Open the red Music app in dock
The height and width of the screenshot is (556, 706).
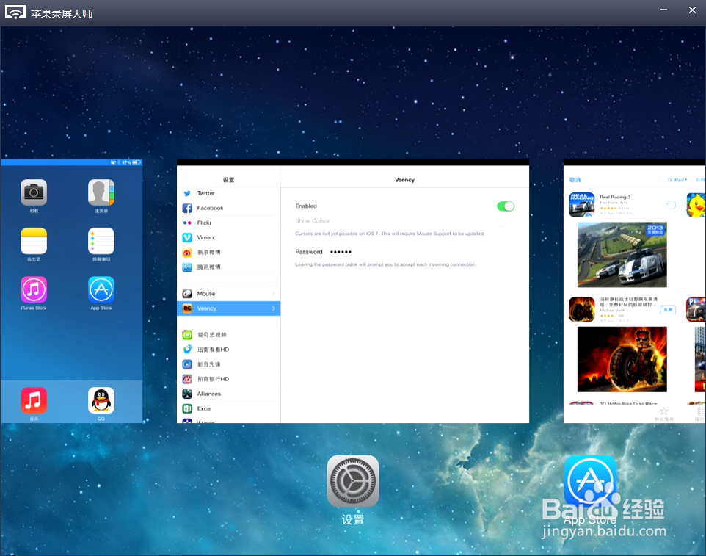[x=34, y=400]
